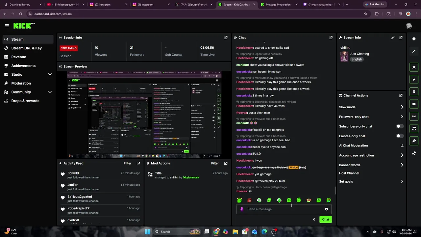Click the pencil edit icon in right sidebar
421x237 pixels.
click(x=414, y=51)
